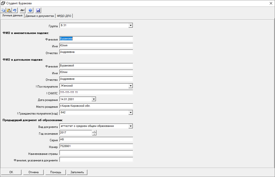
Task: Click the dative Отчество field with Андреевне
Action: pos(96,79)
